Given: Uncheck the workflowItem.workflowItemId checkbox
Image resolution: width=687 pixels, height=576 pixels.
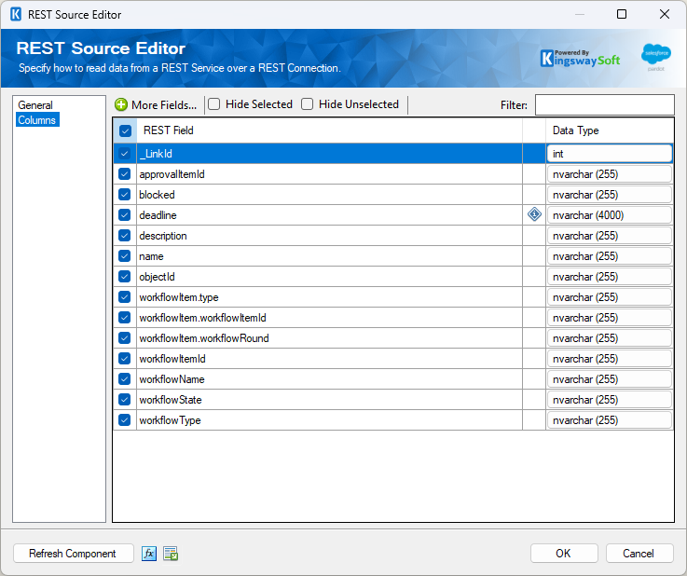Looking at the screenshot, I should (x=124, y=318).
